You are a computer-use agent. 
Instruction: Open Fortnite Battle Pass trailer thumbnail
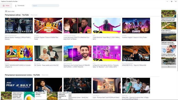tap(48, 25)
